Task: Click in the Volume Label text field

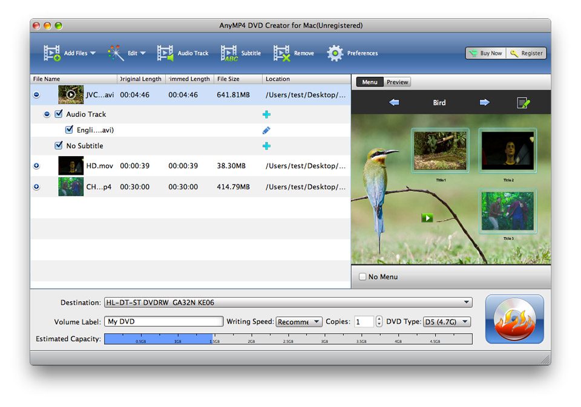Action: (163, 322)
